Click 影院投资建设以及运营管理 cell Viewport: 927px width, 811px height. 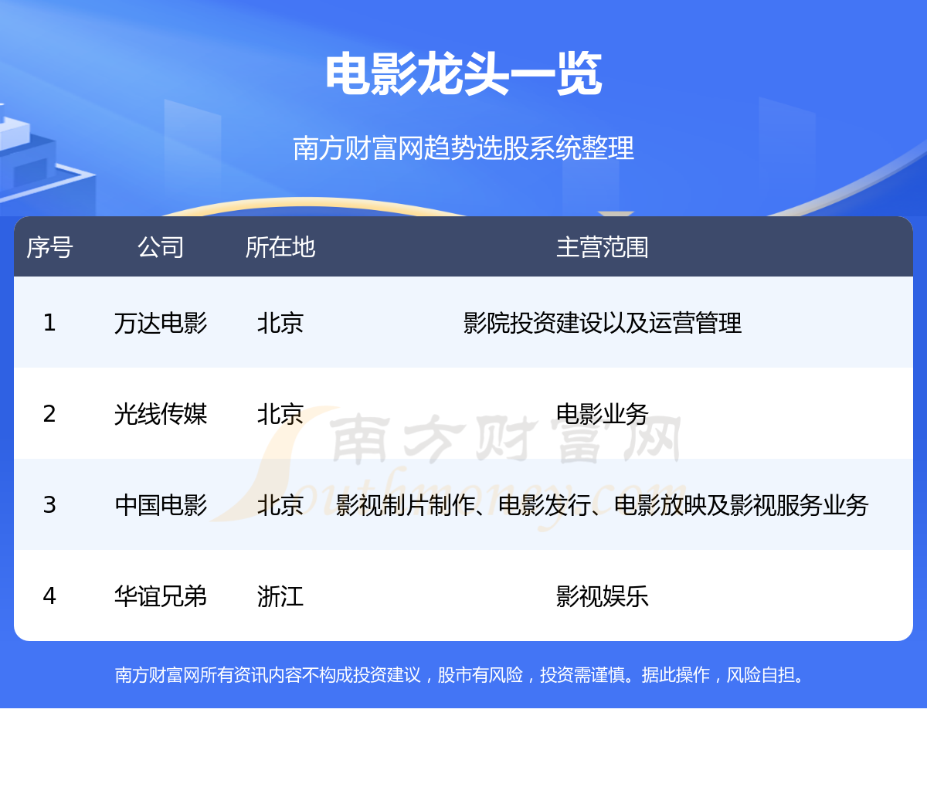[x=603, y=323]
